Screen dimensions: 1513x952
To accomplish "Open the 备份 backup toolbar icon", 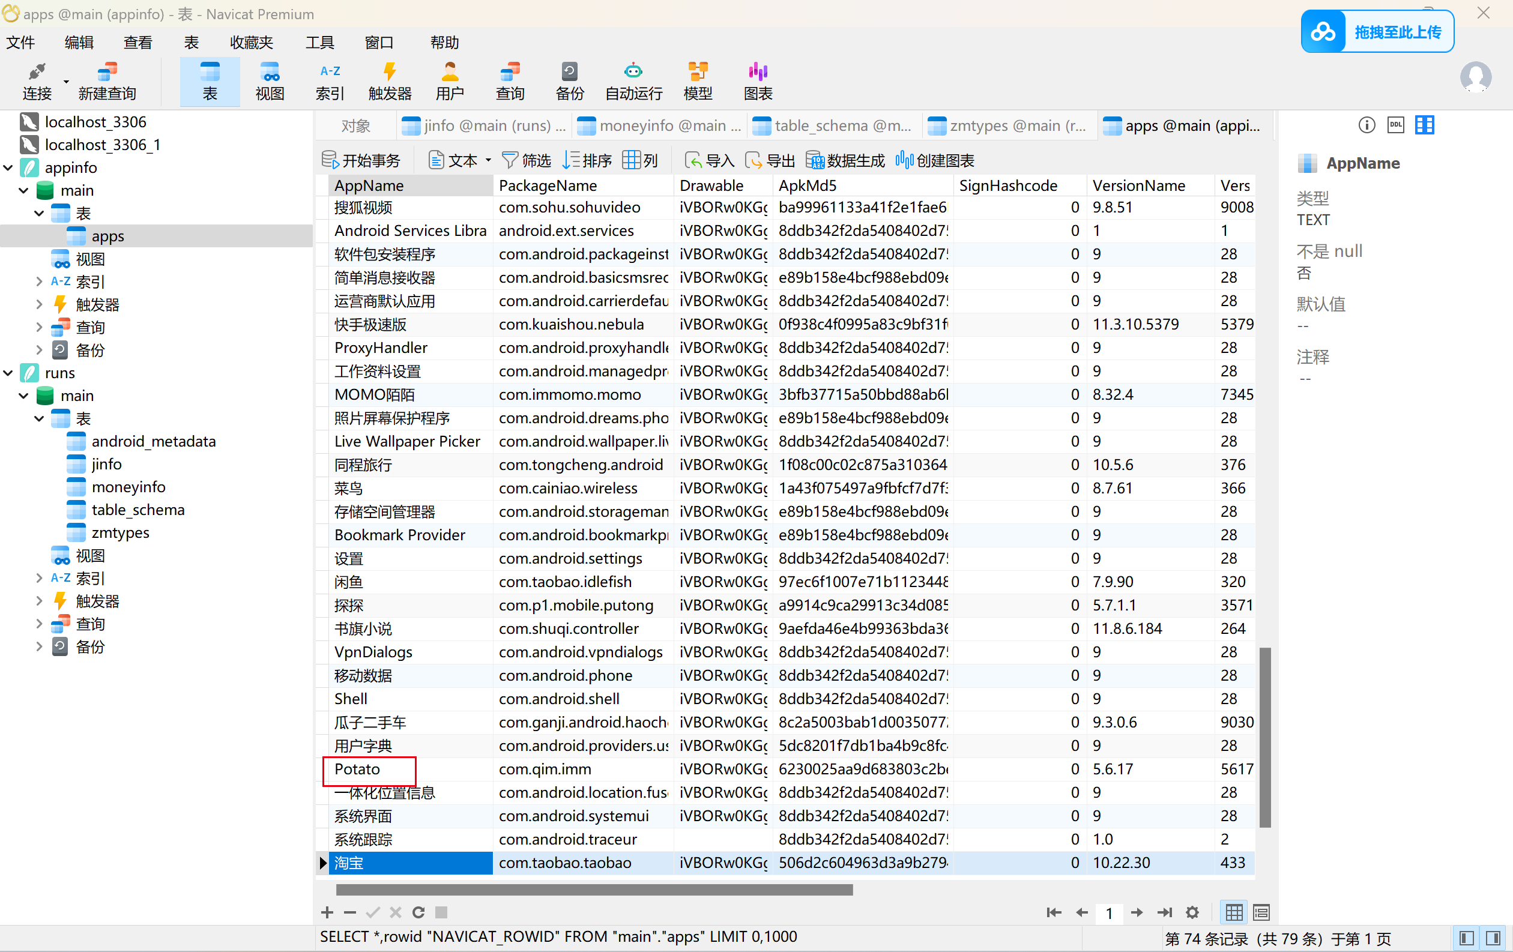I will pyautogui.click(x=570, y=81).
